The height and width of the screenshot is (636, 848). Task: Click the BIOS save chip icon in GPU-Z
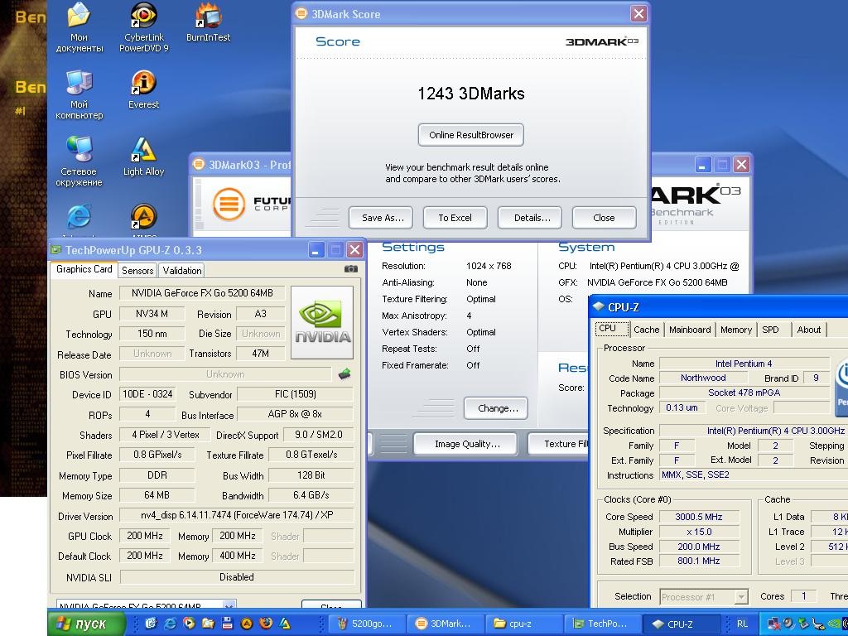click(x=344, y=373)
